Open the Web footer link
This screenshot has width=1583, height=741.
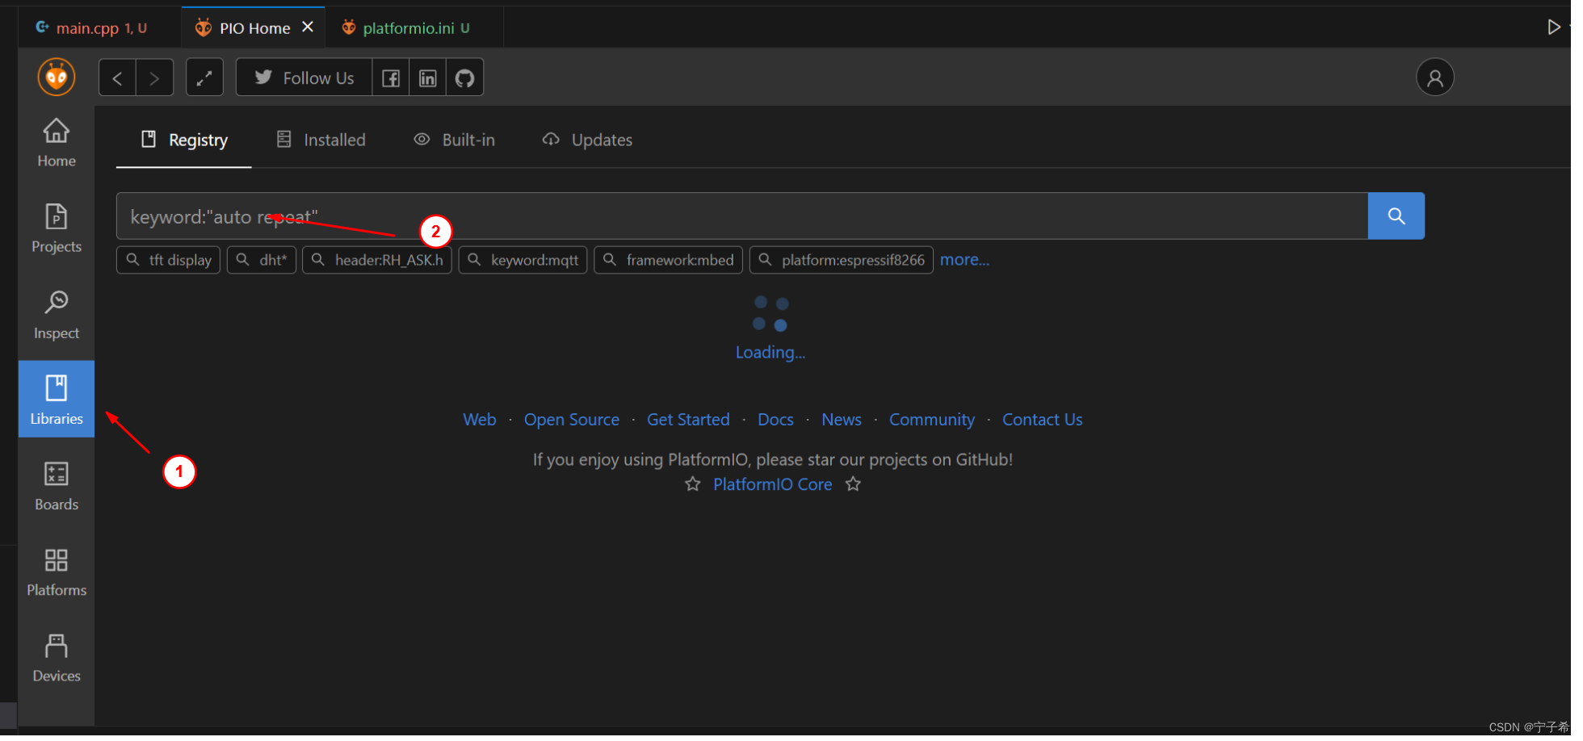click(x=481, y=421)
